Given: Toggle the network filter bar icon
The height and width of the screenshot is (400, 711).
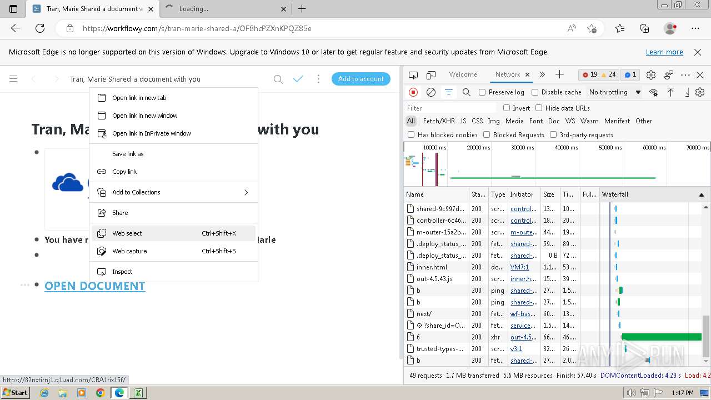Looking at the screenshot, I should [449, 92].
